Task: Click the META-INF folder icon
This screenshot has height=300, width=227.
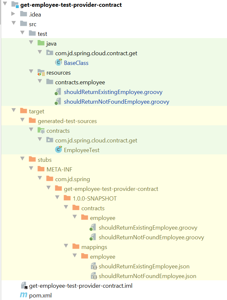Action: point(41,169)
